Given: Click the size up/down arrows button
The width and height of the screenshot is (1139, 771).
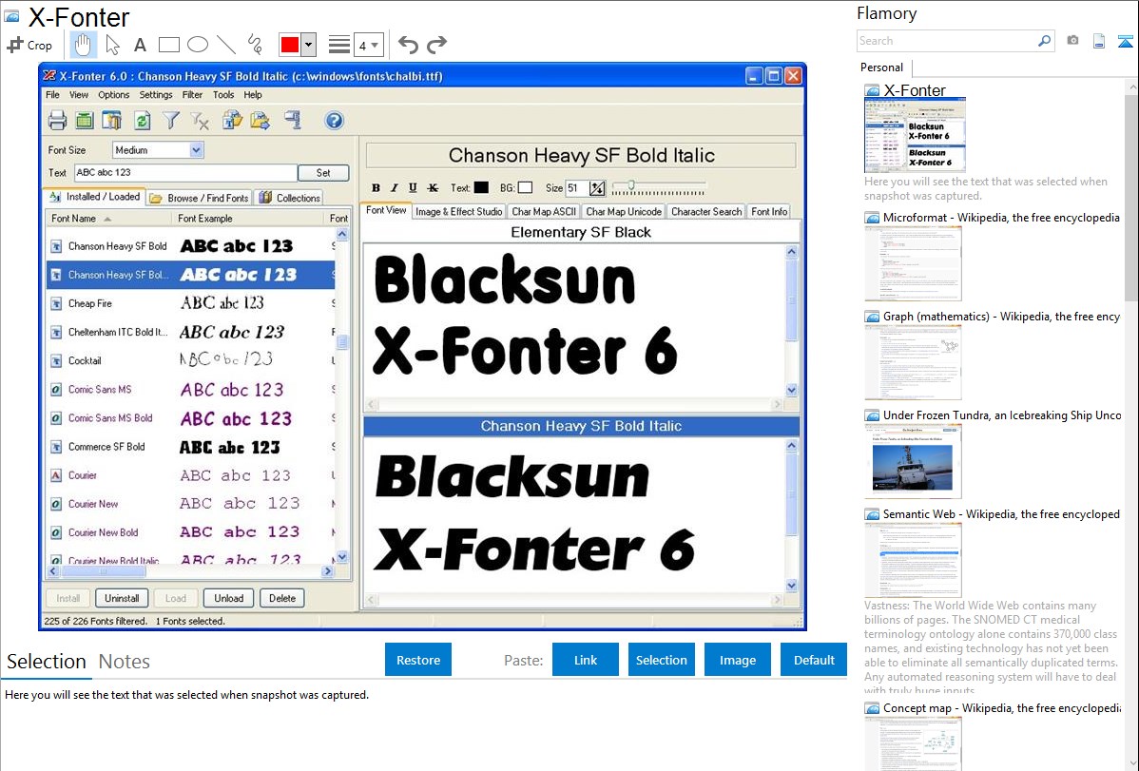Looking at the screenshot, I should tap(597, 188).
